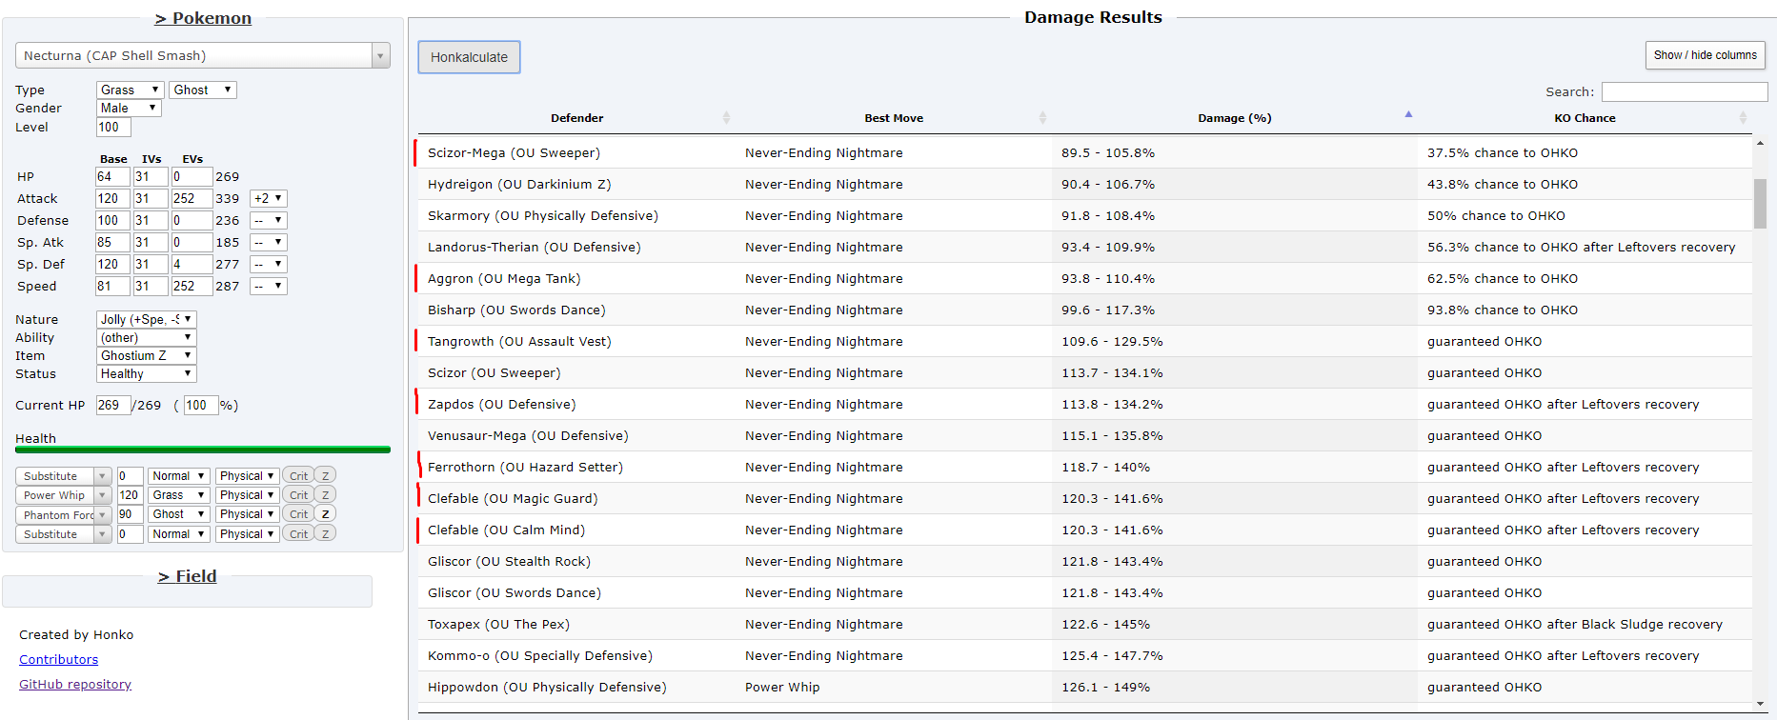1777x720 pixels.
Task: Open the Jolly Nature dropdown
Action: pyautogui.click(x=146, y=319)
